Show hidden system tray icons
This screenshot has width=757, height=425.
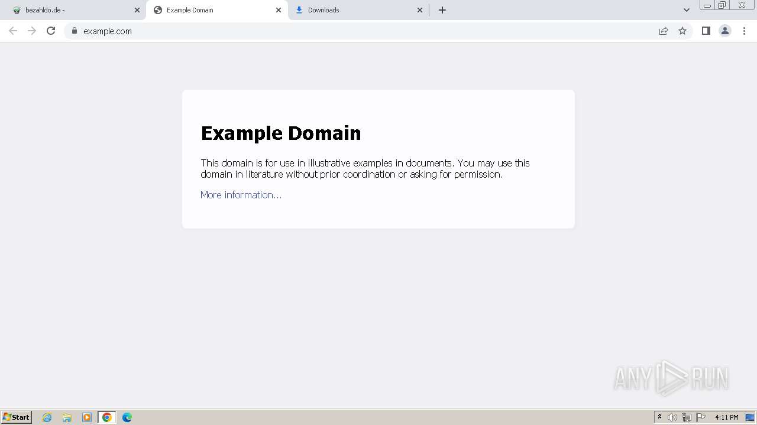[x=659, y=417]
